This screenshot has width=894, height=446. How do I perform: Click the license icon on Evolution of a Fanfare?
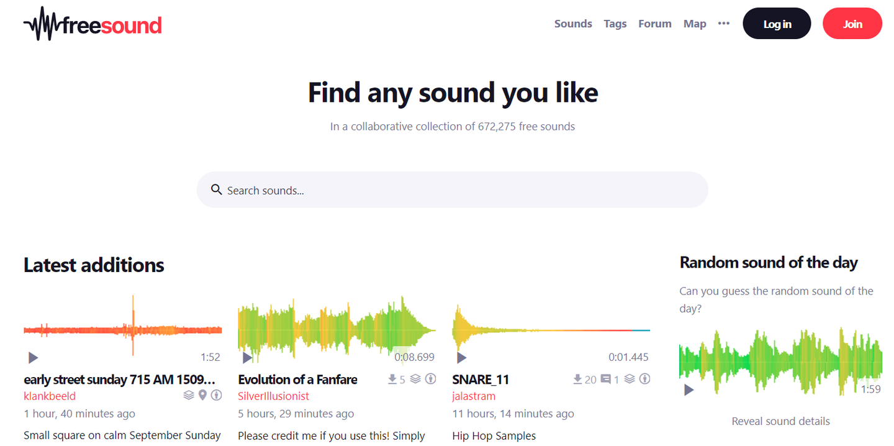(x=430, y=379)
